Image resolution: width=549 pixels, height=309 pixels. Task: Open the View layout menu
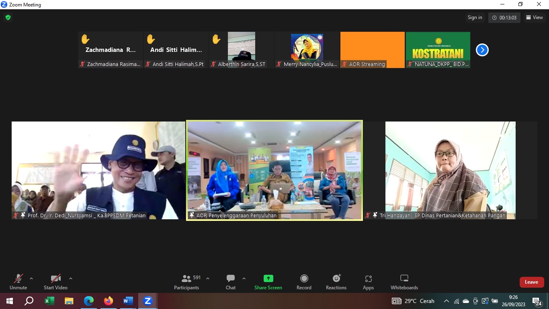(535, 17)
